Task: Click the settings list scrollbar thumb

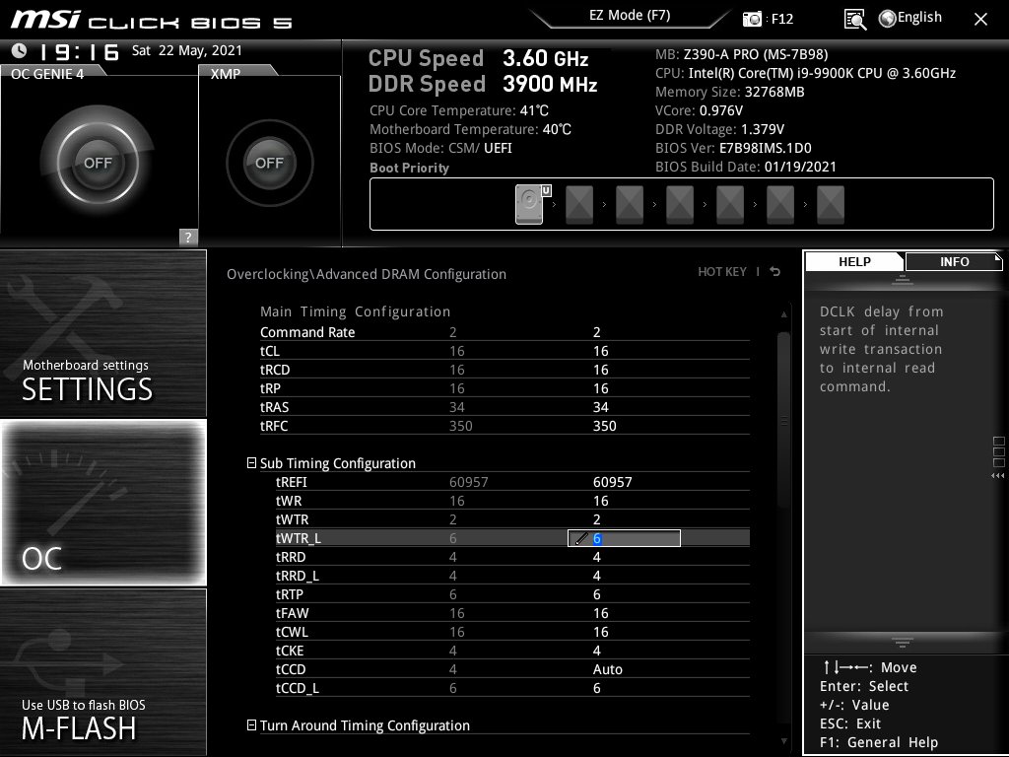Action: (x=783, y=421)
